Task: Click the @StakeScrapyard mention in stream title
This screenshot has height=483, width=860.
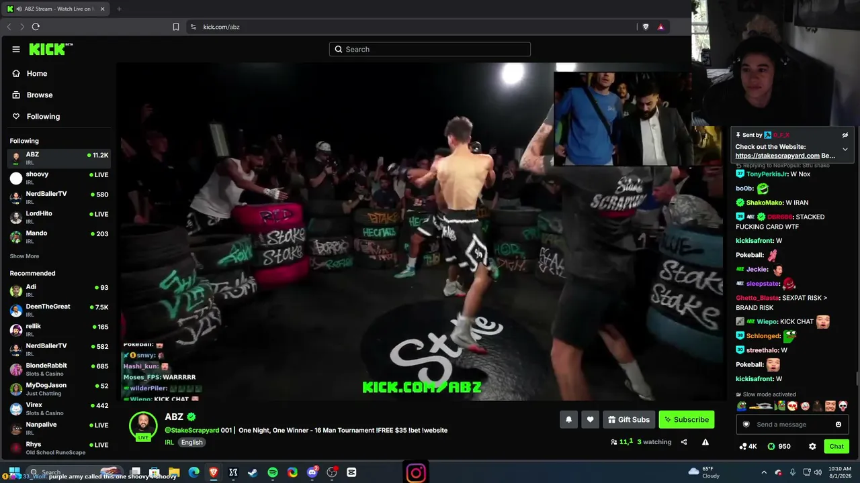Action: tap(192, 431)
